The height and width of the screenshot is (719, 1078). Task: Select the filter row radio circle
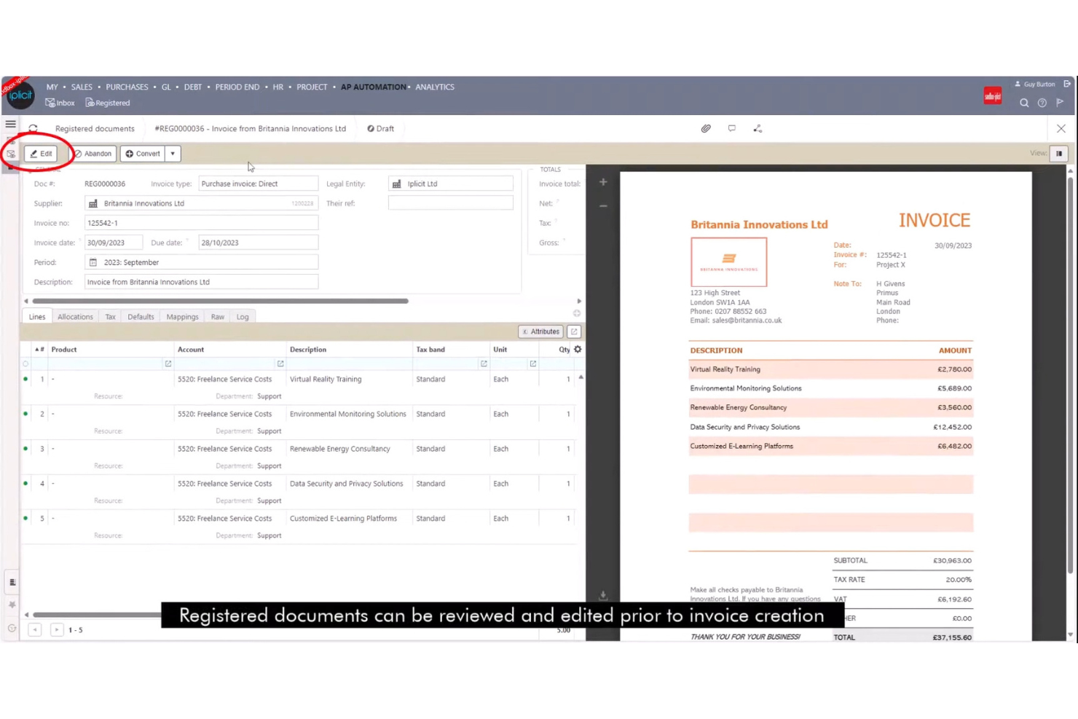coord(25,364)
